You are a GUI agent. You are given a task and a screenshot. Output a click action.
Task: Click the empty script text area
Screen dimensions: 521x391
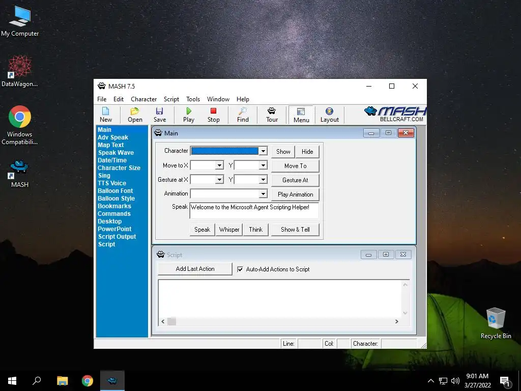tap(280, 298)
